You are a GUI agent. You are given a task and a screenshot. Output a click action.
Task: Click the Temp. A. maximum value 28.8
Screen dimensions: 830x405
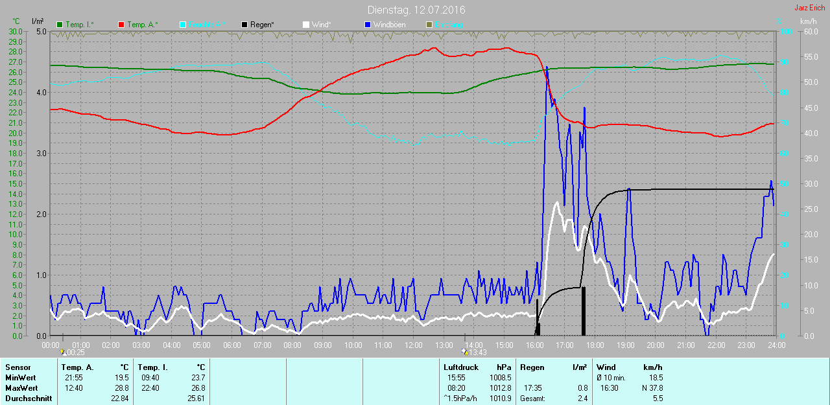[122, 388]
